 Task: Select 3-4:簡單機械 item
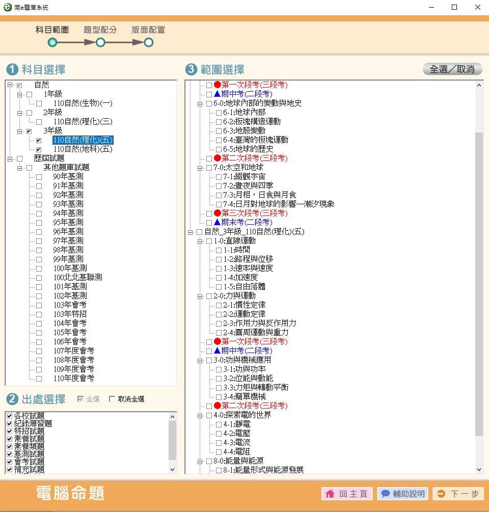[x=244, y=397]
